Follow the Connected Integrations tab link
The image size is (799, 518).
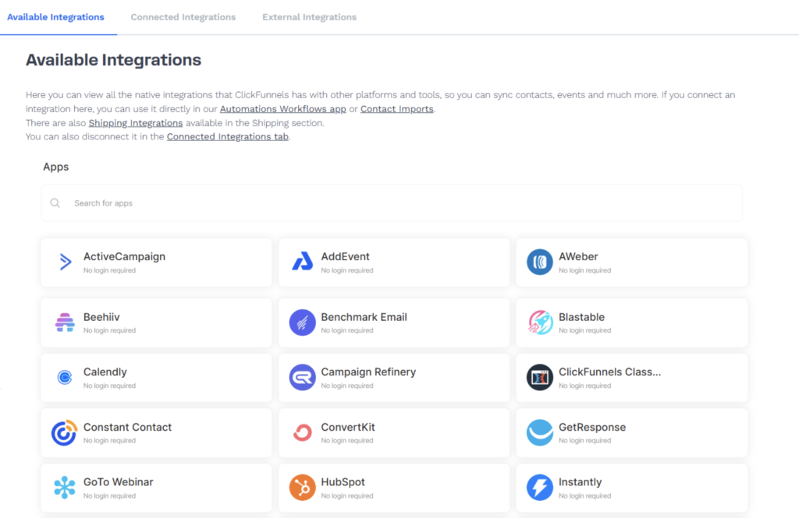point(228,137)
